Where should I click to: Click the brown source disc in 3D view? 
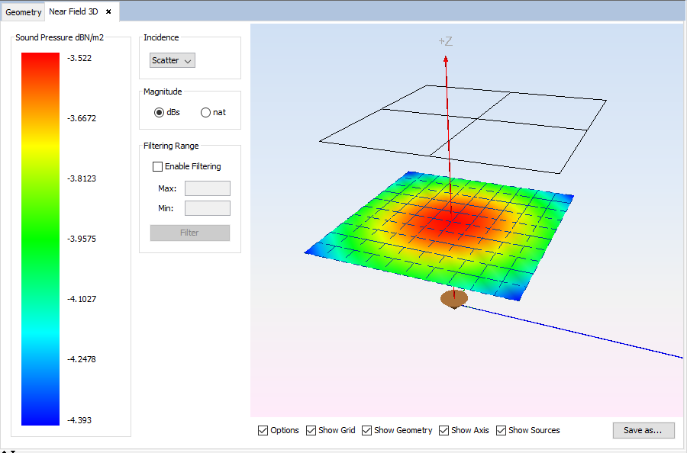click(453, 299)
